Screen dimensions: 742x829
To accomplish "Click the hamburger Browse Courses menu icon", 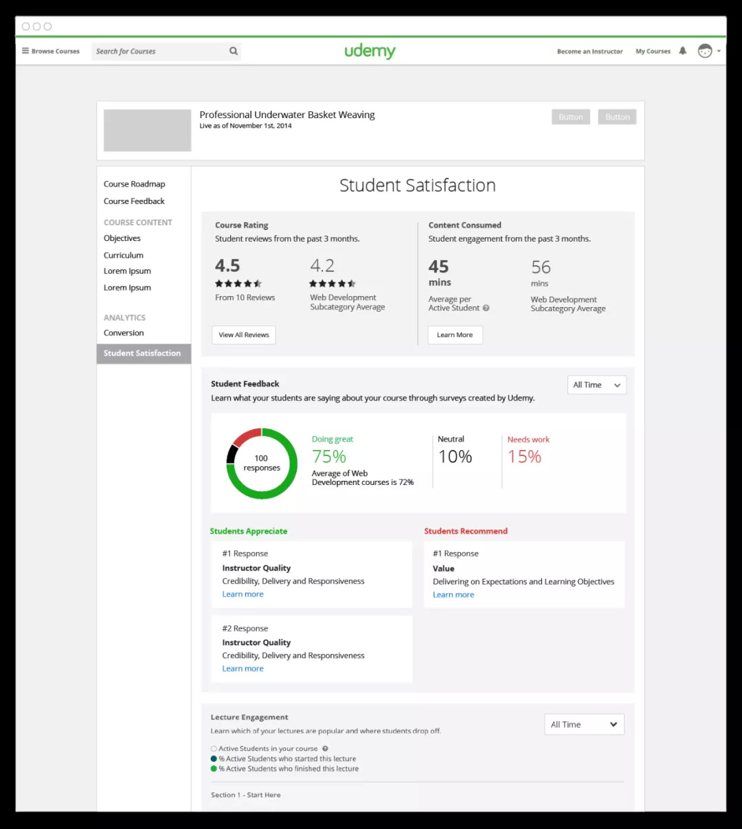I will click(25, 51).
